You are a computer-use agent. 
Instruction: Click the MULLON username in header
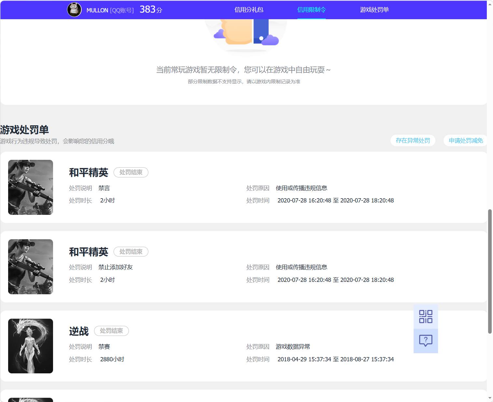point(97,10)
